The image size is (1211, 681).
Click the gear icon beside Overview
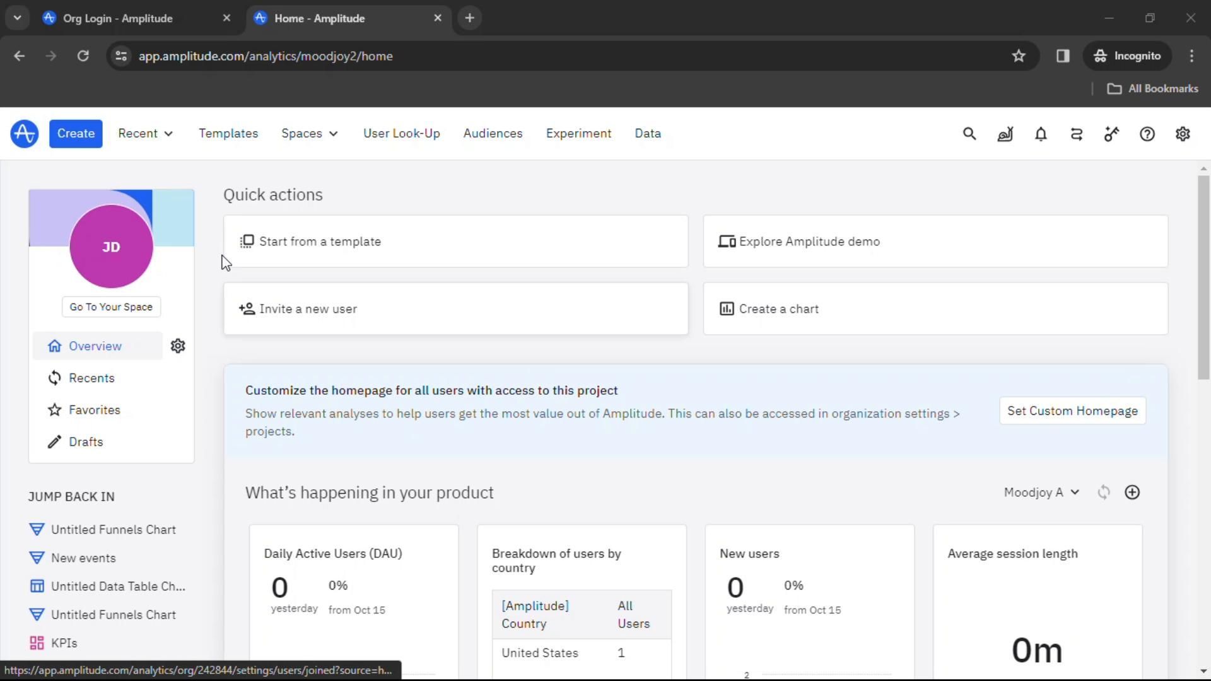pos(178,346)
